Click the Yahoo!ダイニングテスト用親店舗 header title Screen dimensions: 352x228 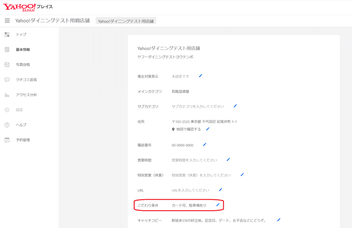[52, 21]
